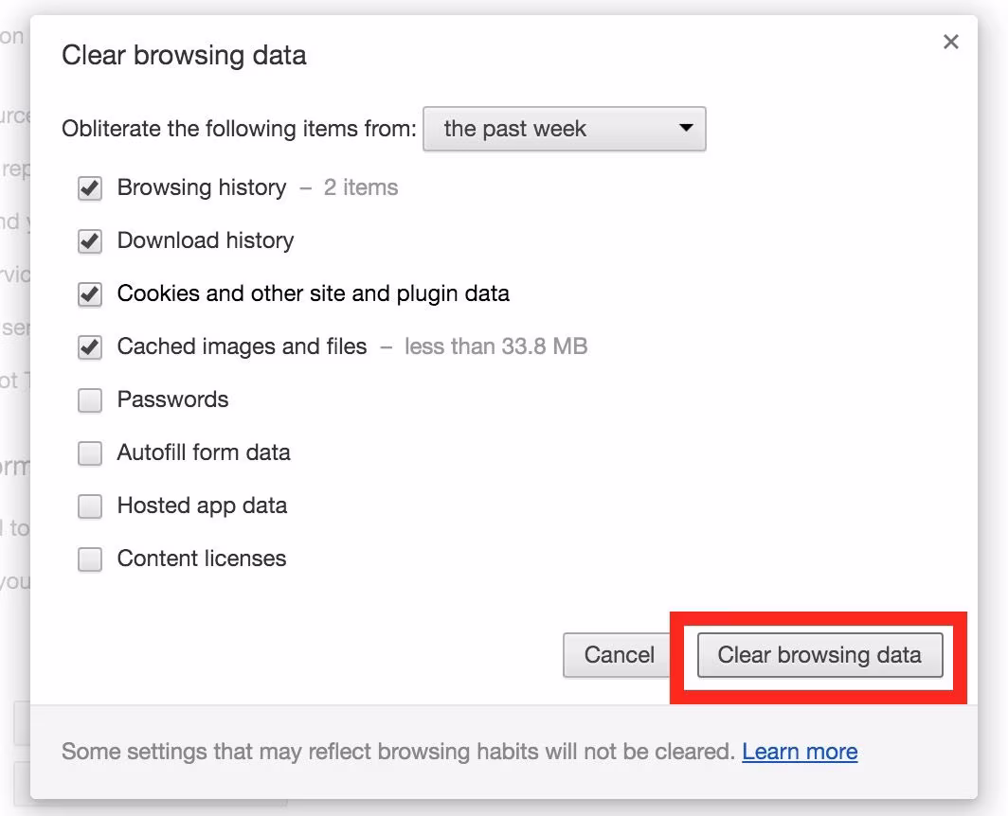Click the "Passwords" label text

click(x=172, y=399)
